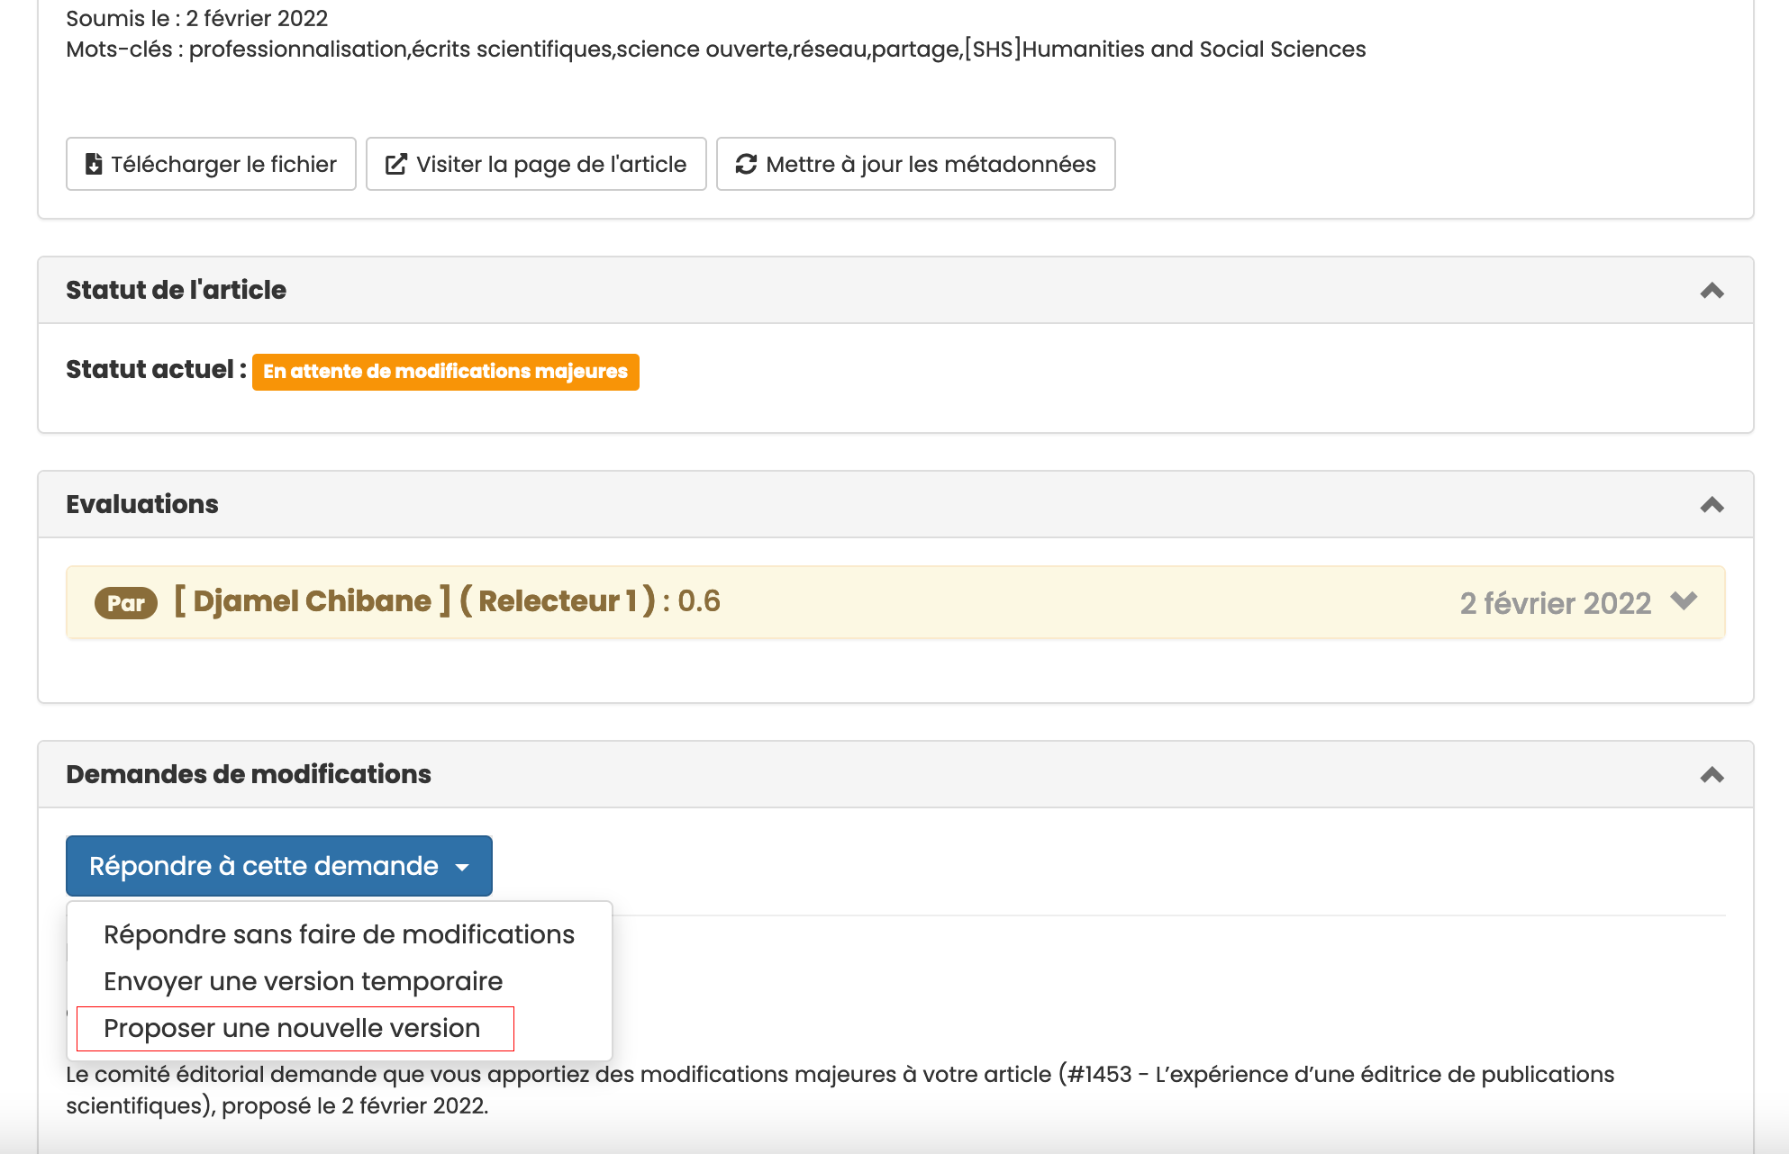Click the "Télécharger le fichier" button
This screenshot has width=1789, height=1154.
211,164
